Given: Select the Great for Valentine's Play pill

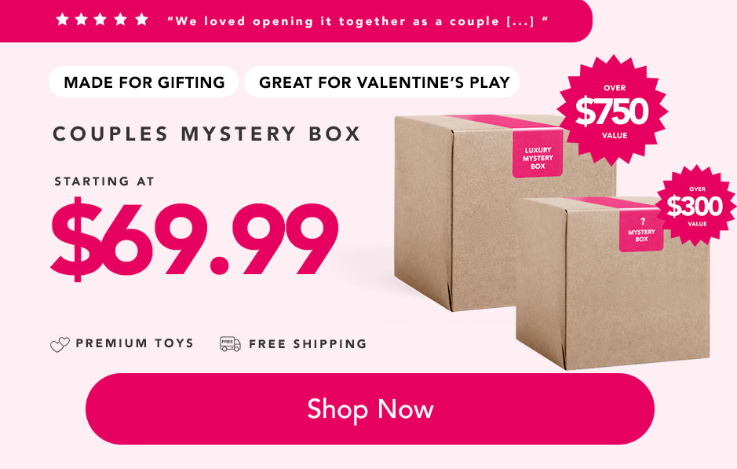Looking at the screenshot, I should [x=382, y=82].
